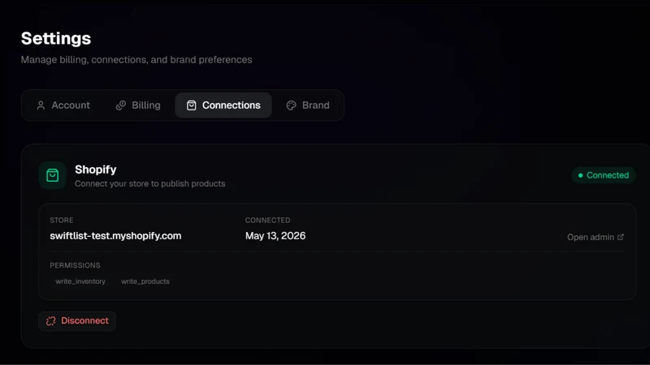Click 'Manage billing, connections, and brand preferences'
This screenshot has height=365, width=650.
click(136, 59)
